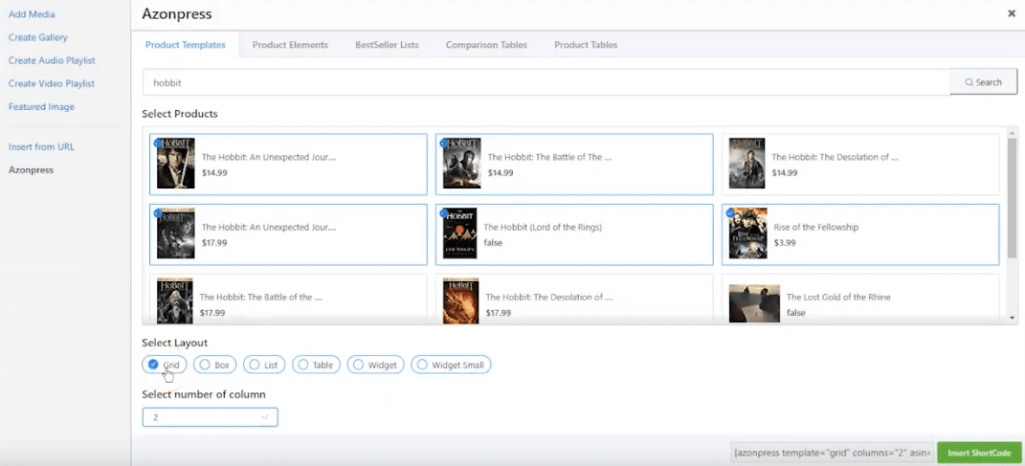Viewport: 1025px width, 466px height.
Task: Deselect the $17.99 Hobbit: An Unexpected Journey product
Action: pyautogui.click(x=288, y=234)
